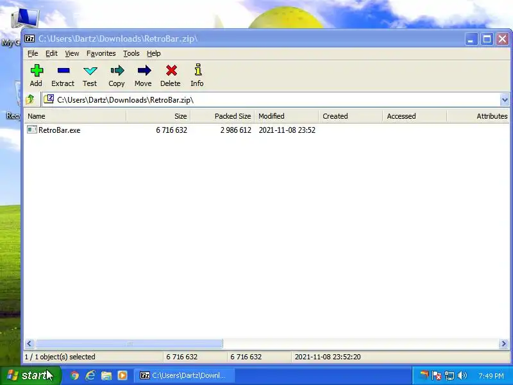Sort by Created column header
Image resolution: width=513 pixels, height=385 pixels.
[x=351, y=116]
